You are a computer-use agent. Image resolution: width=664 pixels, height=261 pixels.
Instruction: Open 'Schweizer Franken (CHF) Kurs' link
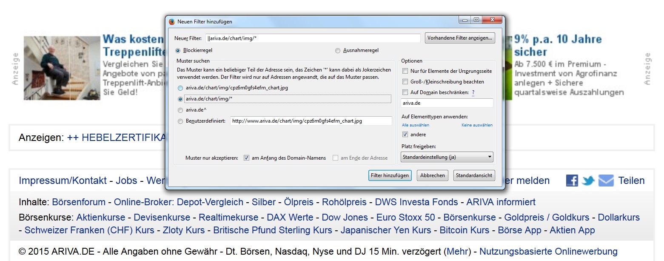89,230
